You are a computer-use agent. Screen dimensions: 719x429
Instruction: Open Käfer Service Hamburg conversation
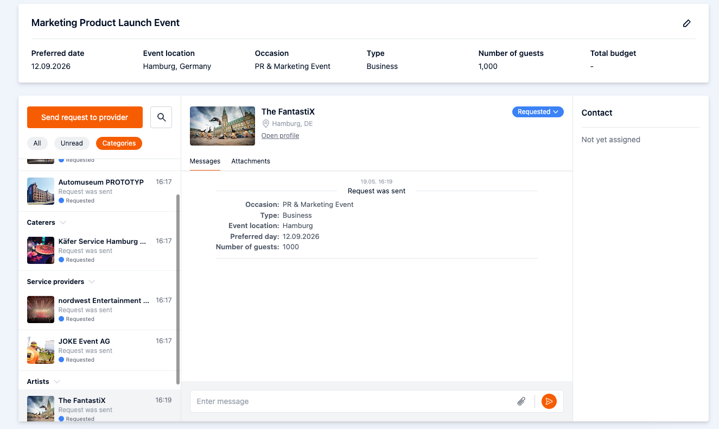(99, 250)
